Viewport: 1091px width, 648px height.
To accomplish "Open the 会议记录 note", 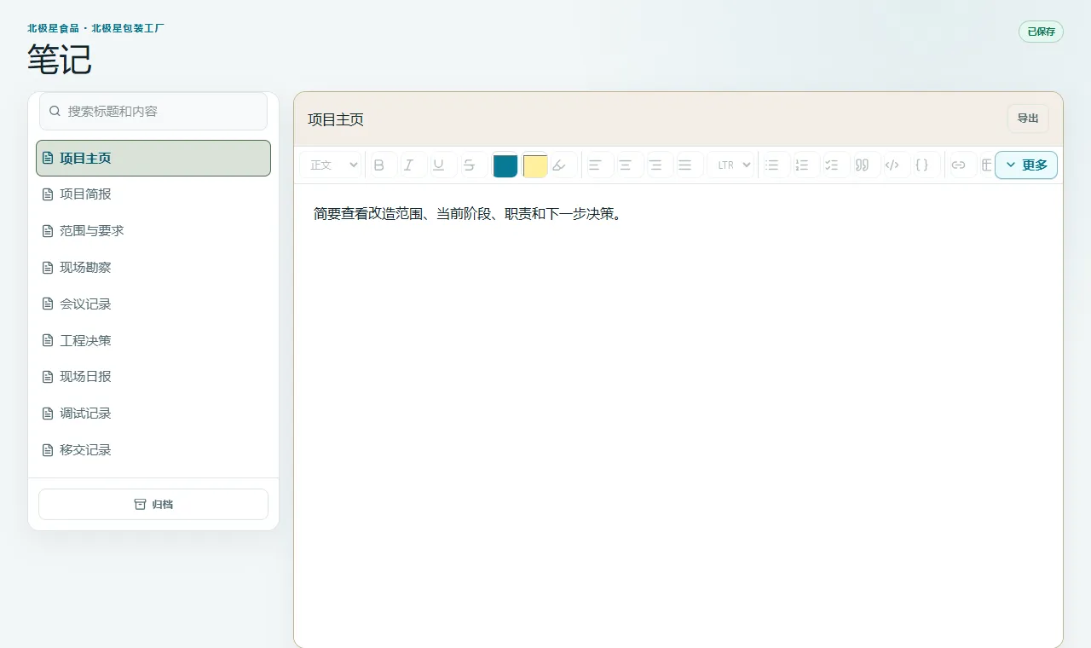I will click(x=153, y=304).
